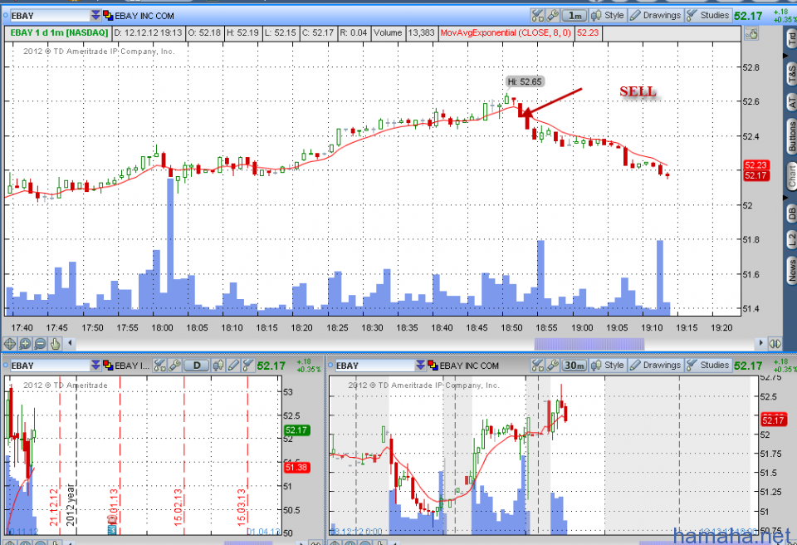The image size is (797, 545).
Task: Click the color link icon in daily chart header
Action: (108, 366)
